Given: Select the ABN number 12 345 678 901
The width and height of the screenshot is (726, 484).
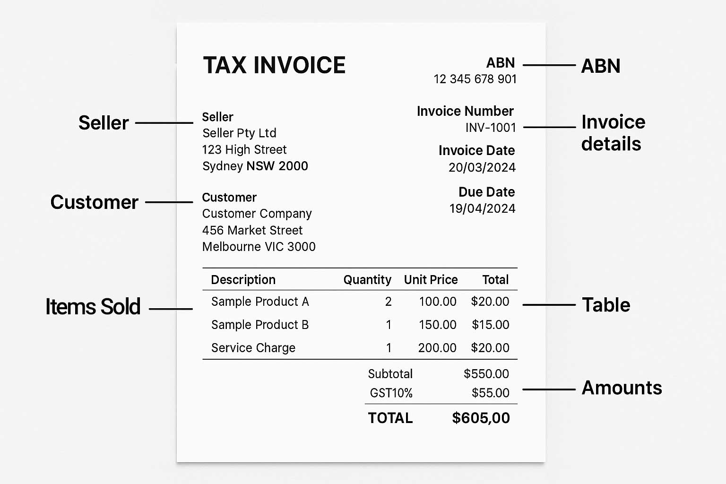Looking at the screenshot, I should point(475,79).
